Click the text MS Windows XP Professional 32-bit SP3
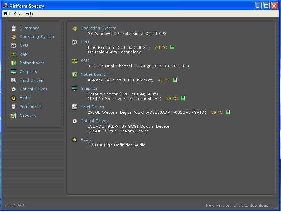Image resolution: width=281 pixels, height=213 pixels. pos(127,34)
